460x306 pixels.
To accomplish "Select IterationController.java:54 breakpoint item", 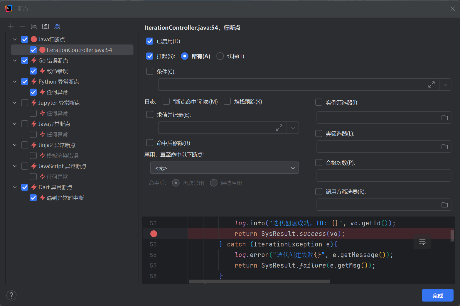I will coord(79,50).
